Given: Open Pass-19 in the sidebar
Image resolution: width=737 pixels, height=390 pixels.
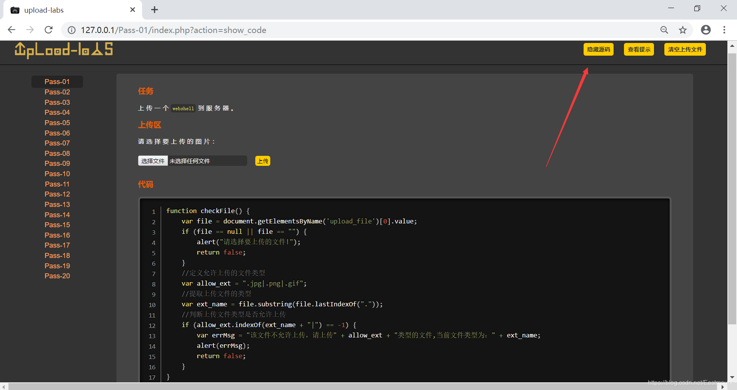Looking at the screenshot, I should 57,266.
